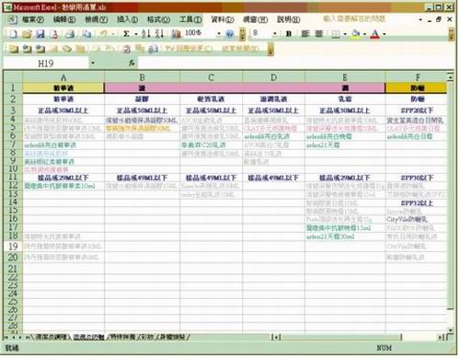Apply the red font color
The height and width of the screenshot is (358, 460).
(x=374, y=33)
